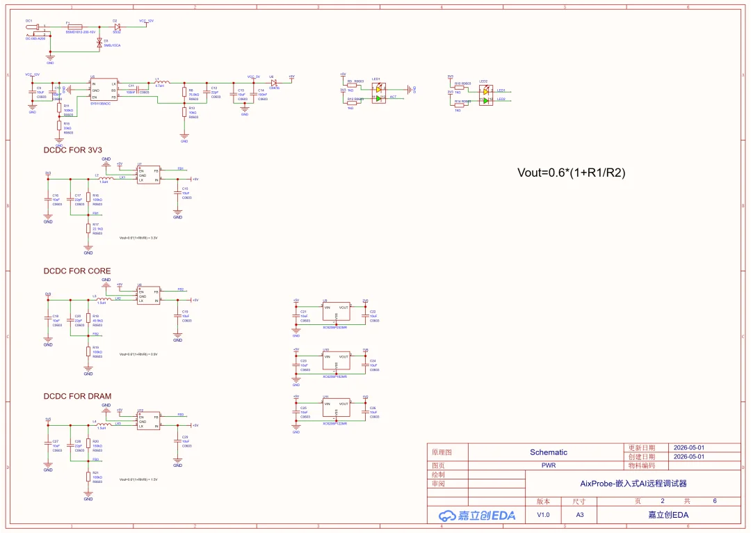Viewport: 751px width, 533px height.
Task: Select the U8 regulator IC in CORE section
Action: click(x=149, y=296)
